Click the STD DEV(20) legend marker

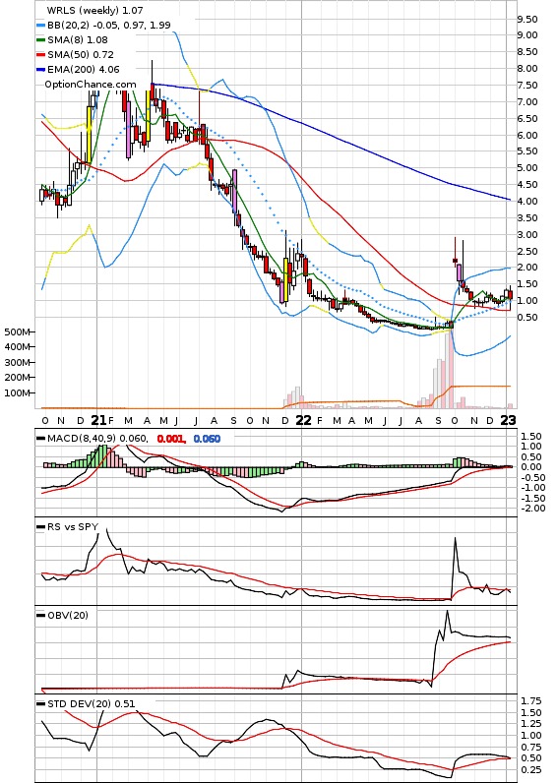[x=41, y=704]
